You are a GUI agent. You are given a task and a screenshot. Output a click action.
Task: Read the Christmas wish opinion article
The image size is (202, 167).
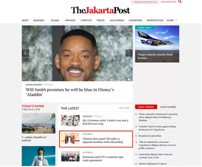click(105, 122)
